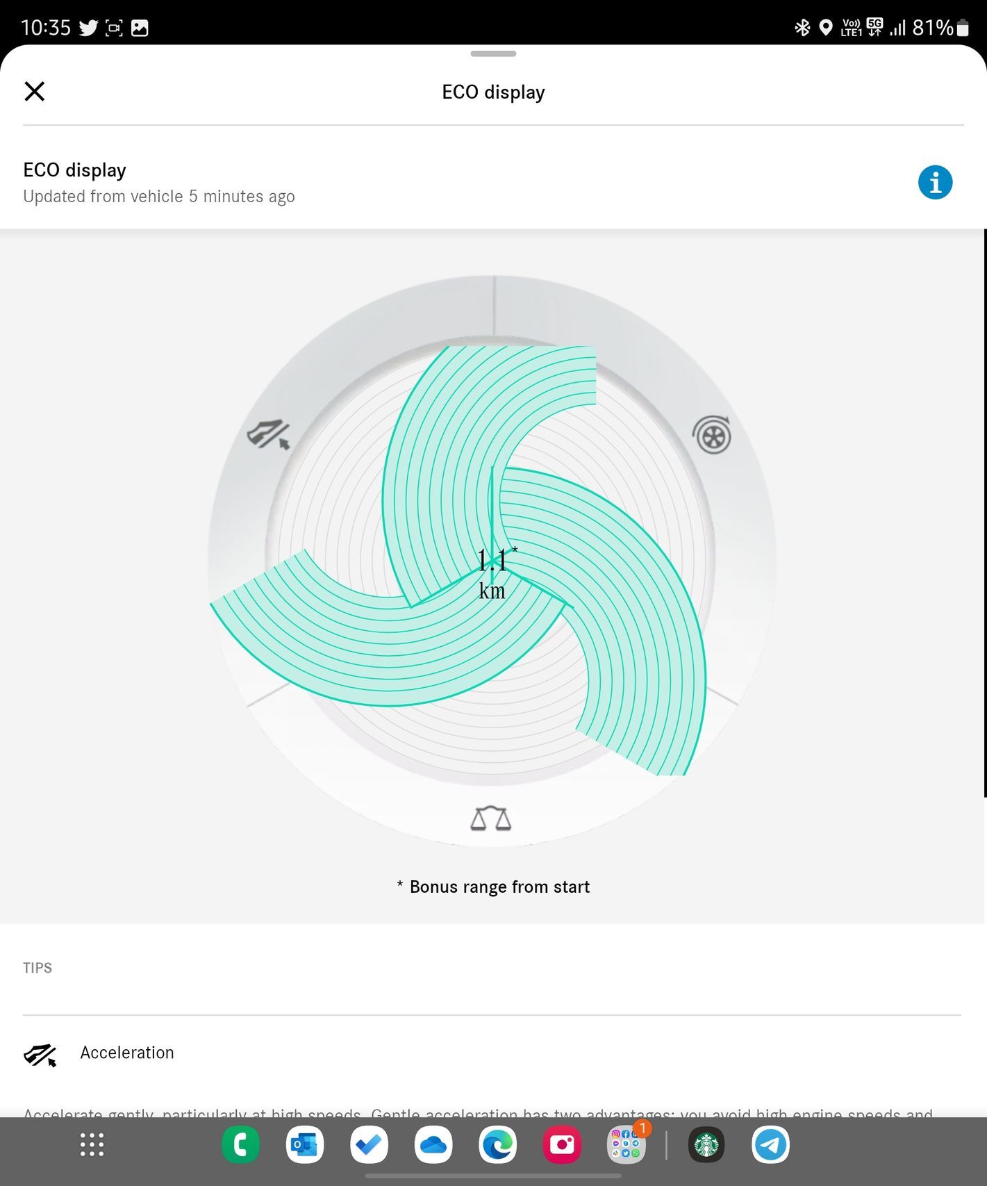Tap the Acceleration tip icon

tap(40, 1055)
